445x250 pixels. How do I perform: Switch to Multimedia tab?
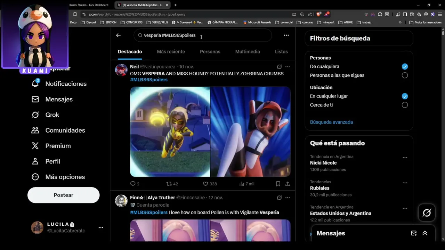tap(248, 51)
